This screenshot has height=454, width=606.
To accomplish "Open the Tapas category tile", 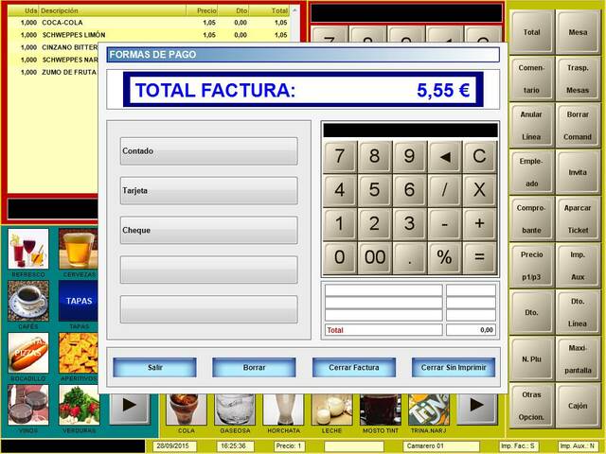I will 78,301.
